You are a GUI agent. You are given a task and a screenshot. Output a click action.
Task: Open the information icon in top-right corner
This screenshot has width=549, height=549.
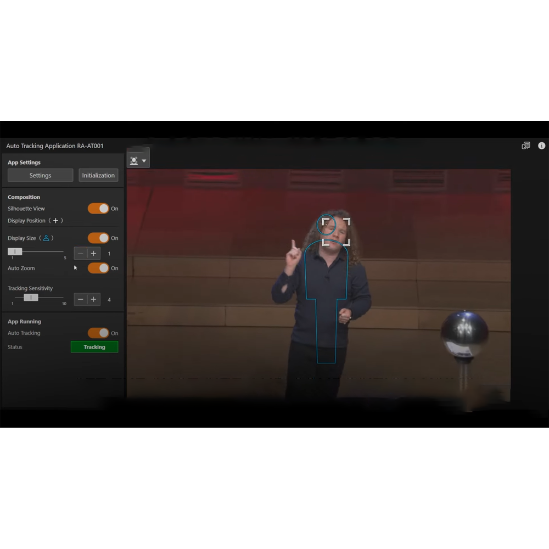pos(541,146)
